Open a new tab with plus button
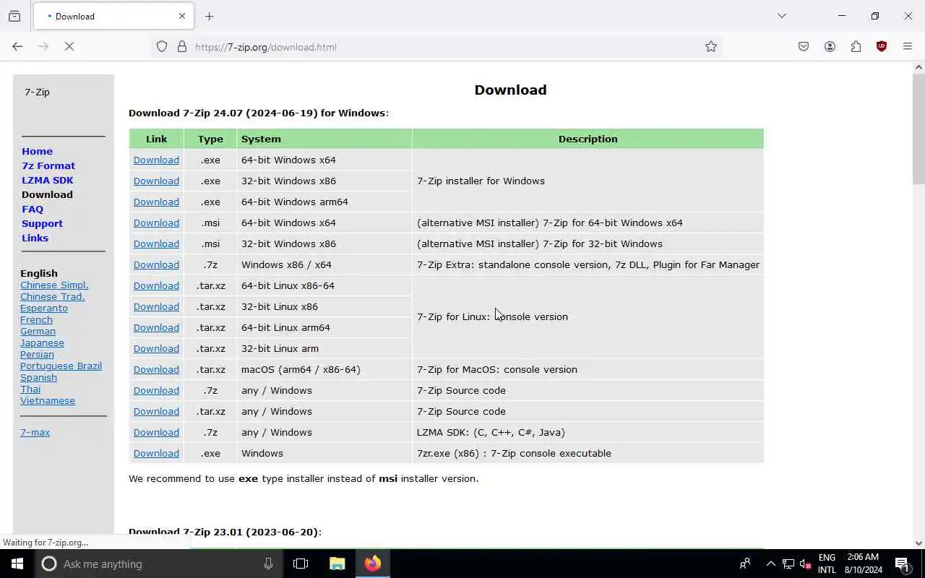Image resolution: width=925 pixels, height=578 pixels. pyautogui.click(x=210, y=16)
